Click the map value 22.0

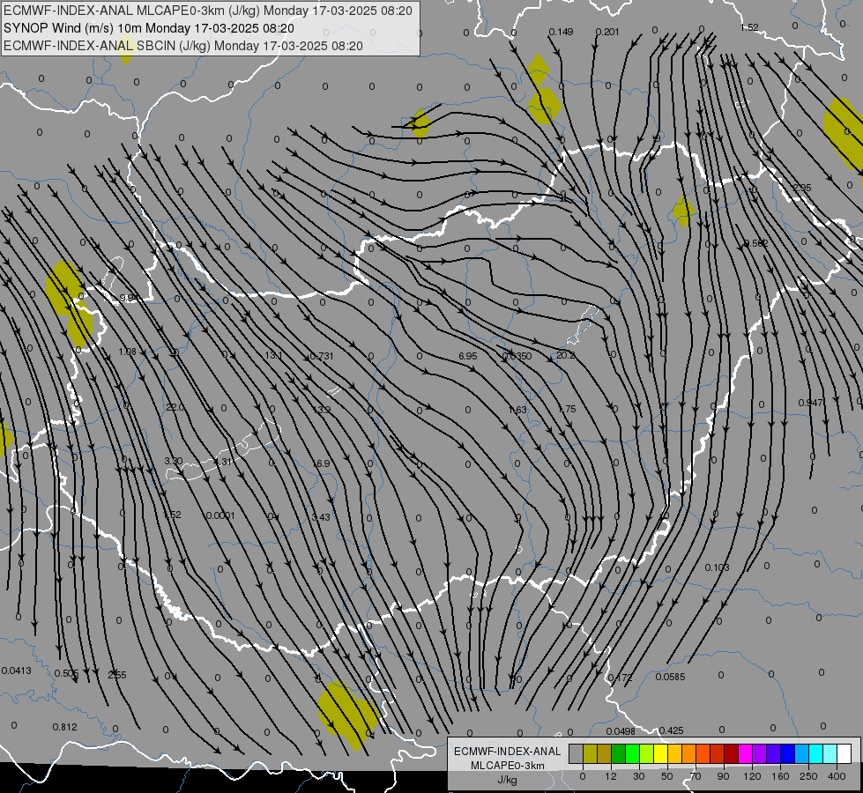tap(175, 407)
